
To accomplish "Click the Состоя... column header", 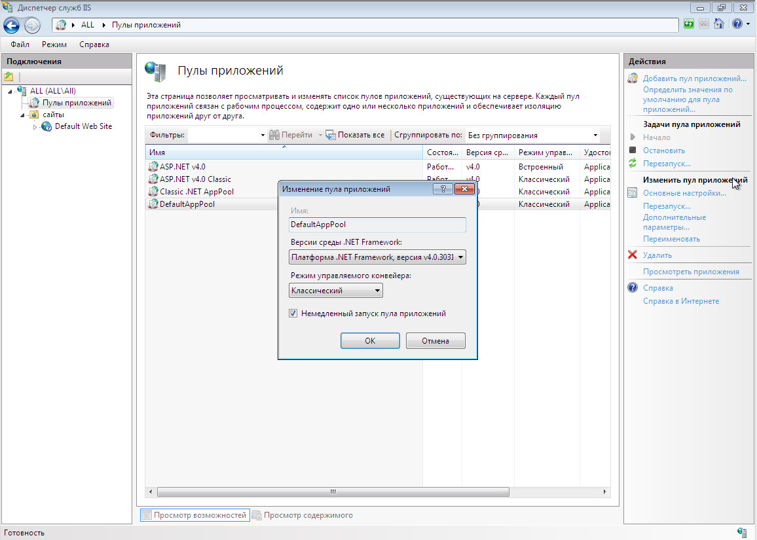I will [442, 153].
